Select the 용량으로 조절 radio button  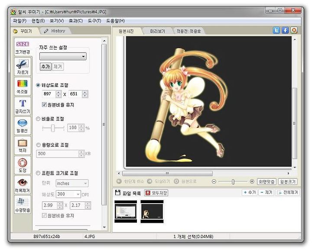[38, 145]
